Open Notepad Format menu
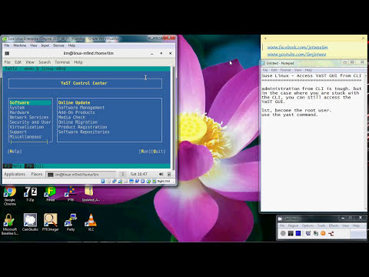369x277 pixels. 285,70
